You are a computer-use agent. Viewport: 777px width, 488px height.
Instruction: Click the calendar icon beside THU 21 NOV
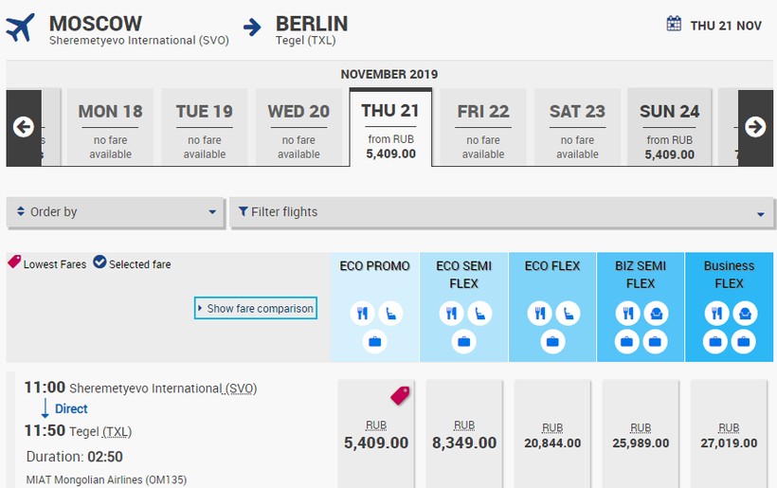[x=674, y=24]
